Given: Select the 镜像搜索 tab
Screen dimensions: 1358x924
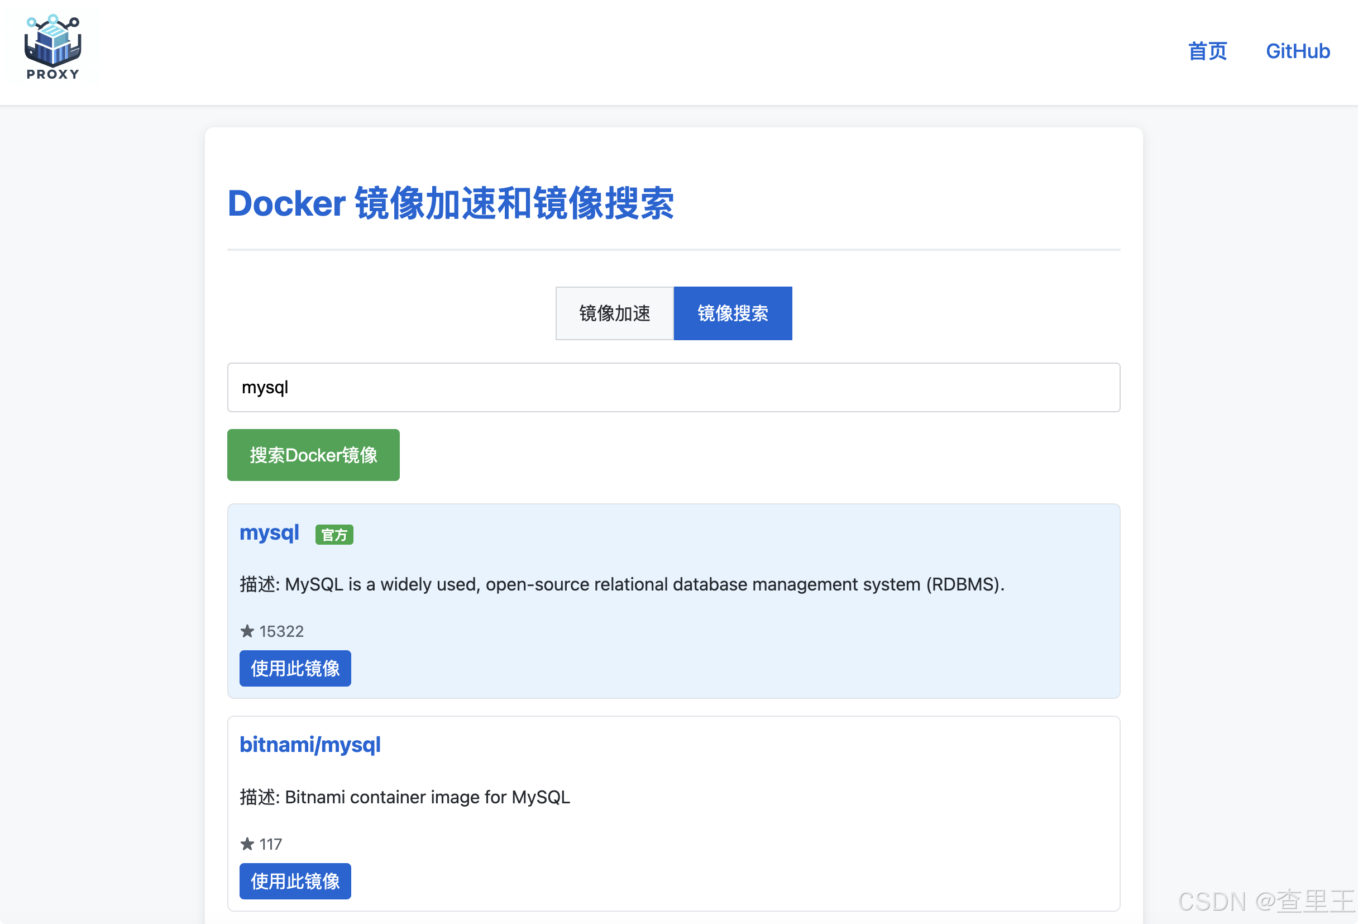Looking at the screenshot, I should [x=733, y=313].
